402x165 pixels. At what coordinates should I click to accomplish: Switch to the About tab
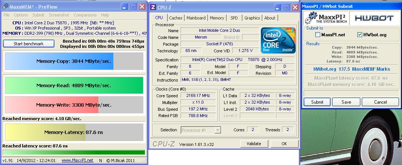pyautogui.click(x=270, y=18)
